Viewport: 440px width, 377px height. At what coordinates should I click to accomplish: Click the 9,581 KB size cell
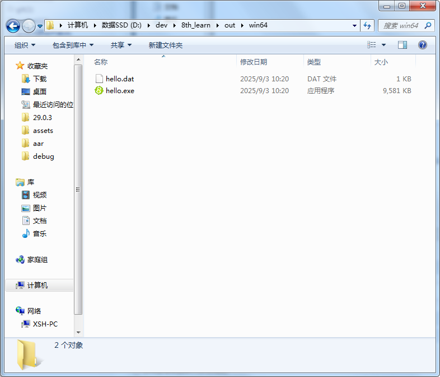pyautogui.click(x=397, y=91)
